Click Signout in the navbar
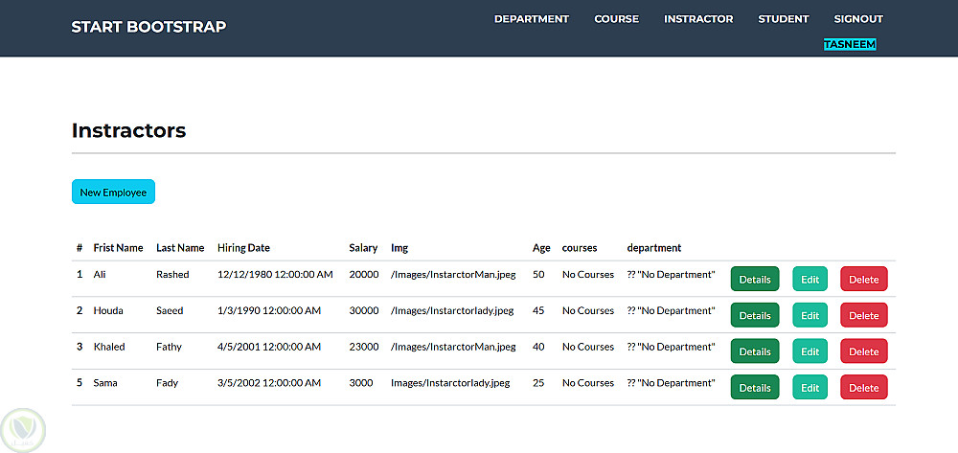Viewport: 958px width, 453px height. point(857,19)
